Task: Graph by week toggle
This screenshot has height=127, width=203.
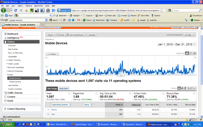Action: 191,53
